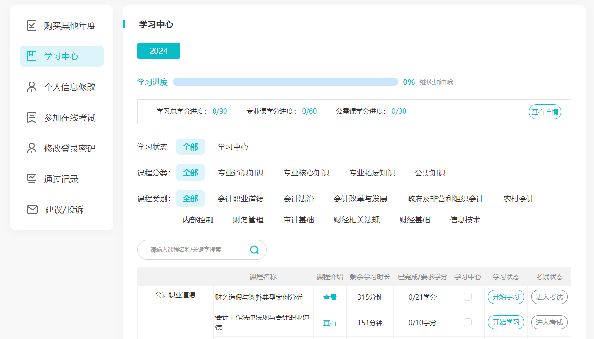The width and height of the screenshot is (594, 339).
Task: Select the 学习中心 sidebar icon
Action: (x=32, y=56)
